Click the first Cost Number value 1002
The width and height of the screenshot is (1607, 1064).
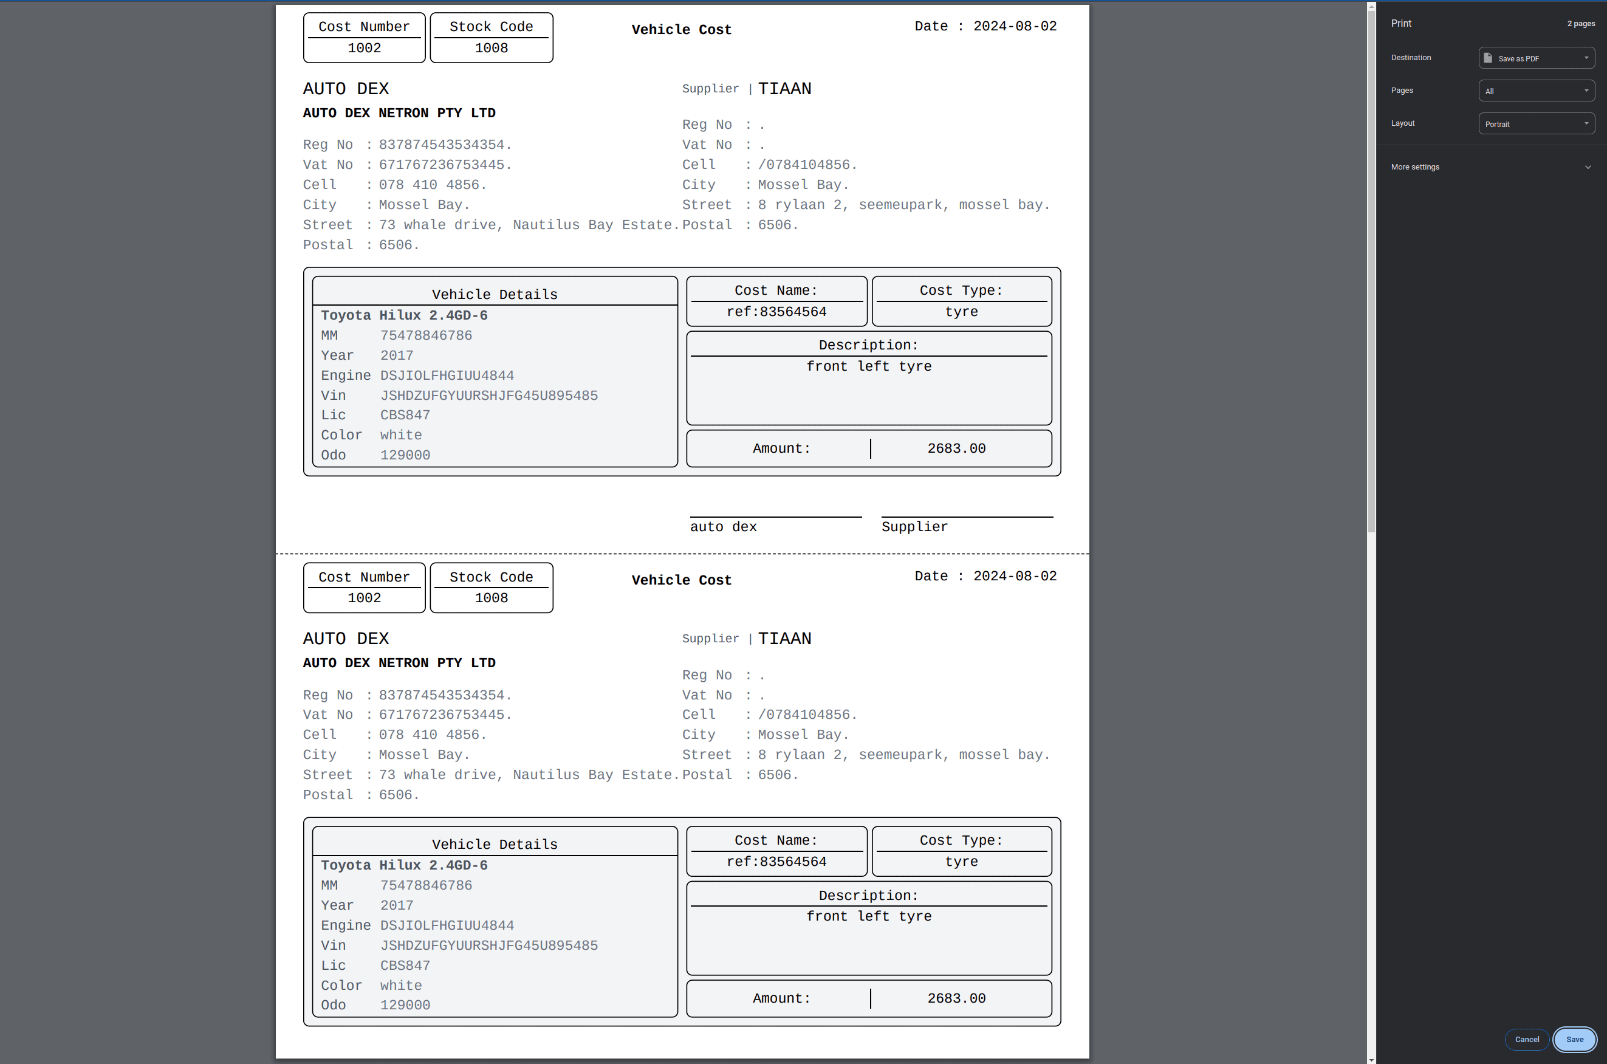click(x=365, y=48)
